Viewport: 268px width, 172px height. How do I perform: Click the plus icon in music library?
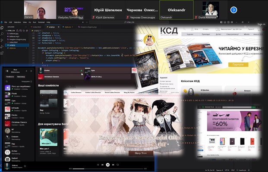coord(26,71)
